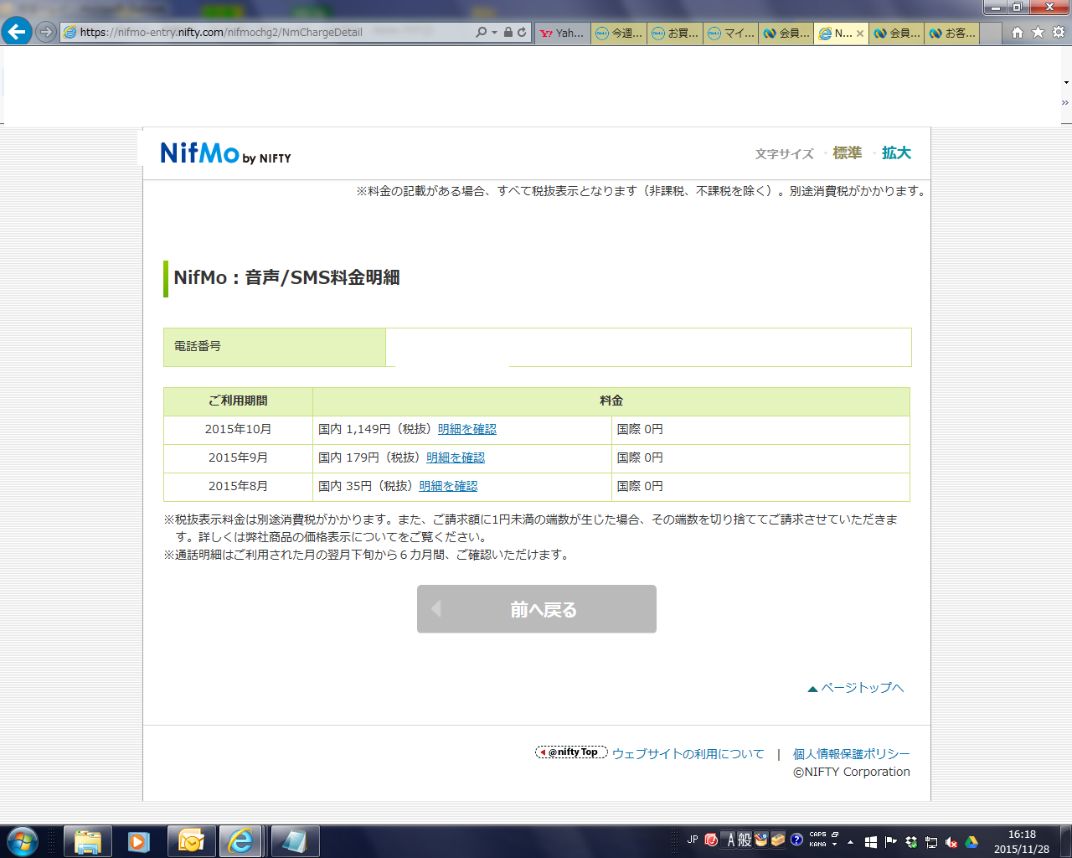
Task: Click the ページトップへ link
Action: (x=855, y=688)
